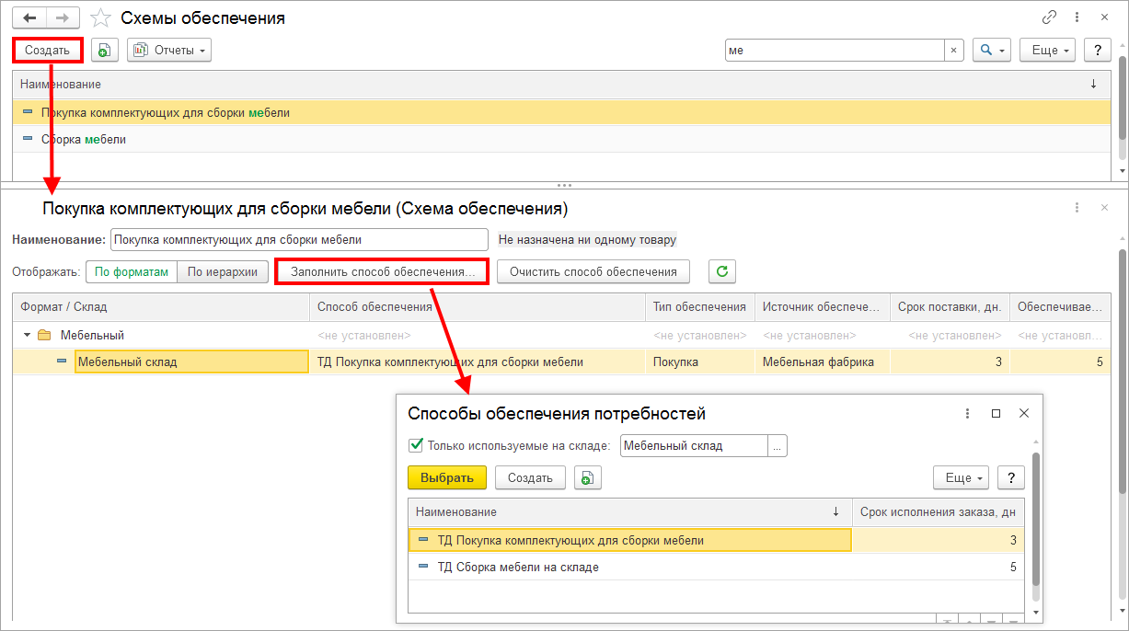1129x631 pixels.
Task: Select the По форматам display mode
Action: [x=132, y=271]
